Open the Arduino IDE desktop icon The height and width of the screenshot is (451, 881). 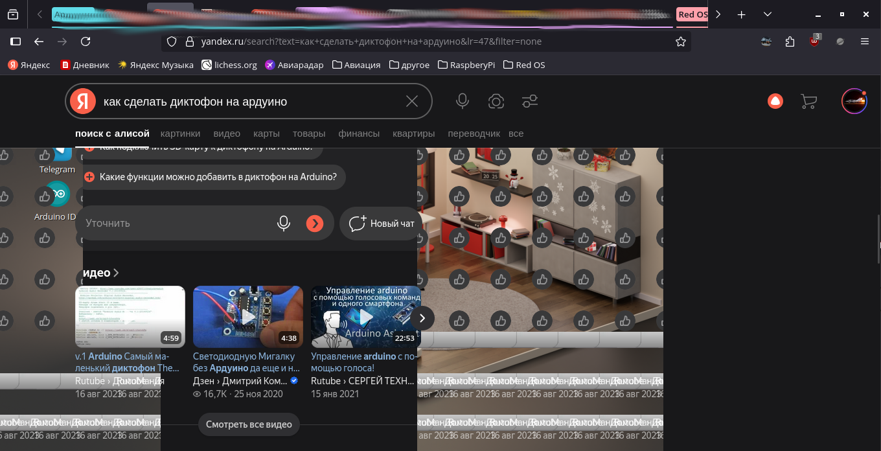[56, 202]
